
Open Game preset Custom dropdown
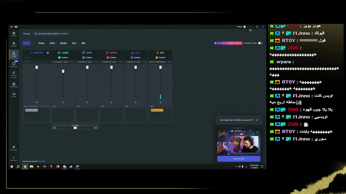[63, 57]
